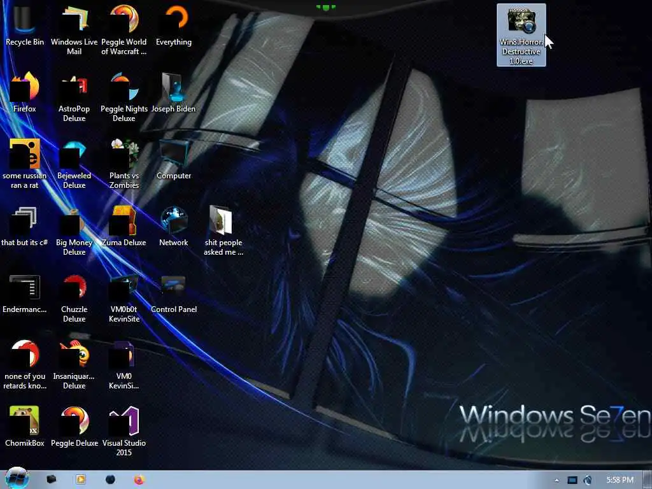This screenshot has width=652, height=489.
Task: Open the Recycle Bin desktop icon
Action: click(x=25, y=25)
